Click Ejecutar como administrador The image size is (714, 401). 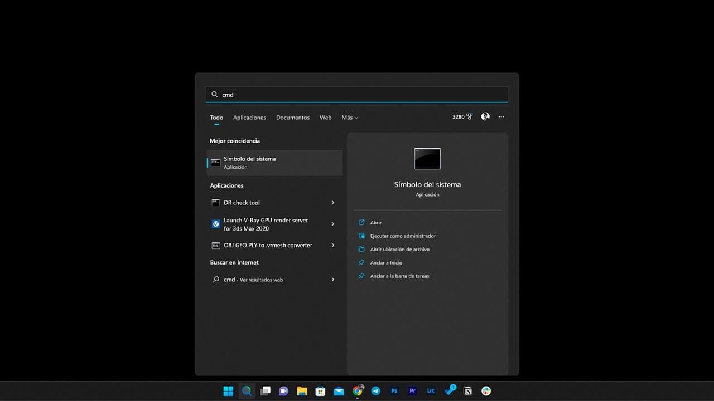[x=403, y=236]
